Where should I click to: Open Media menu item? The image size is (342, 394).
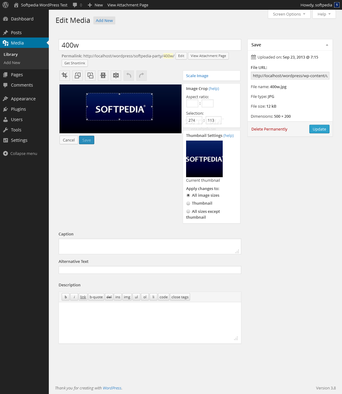(24, 43)
